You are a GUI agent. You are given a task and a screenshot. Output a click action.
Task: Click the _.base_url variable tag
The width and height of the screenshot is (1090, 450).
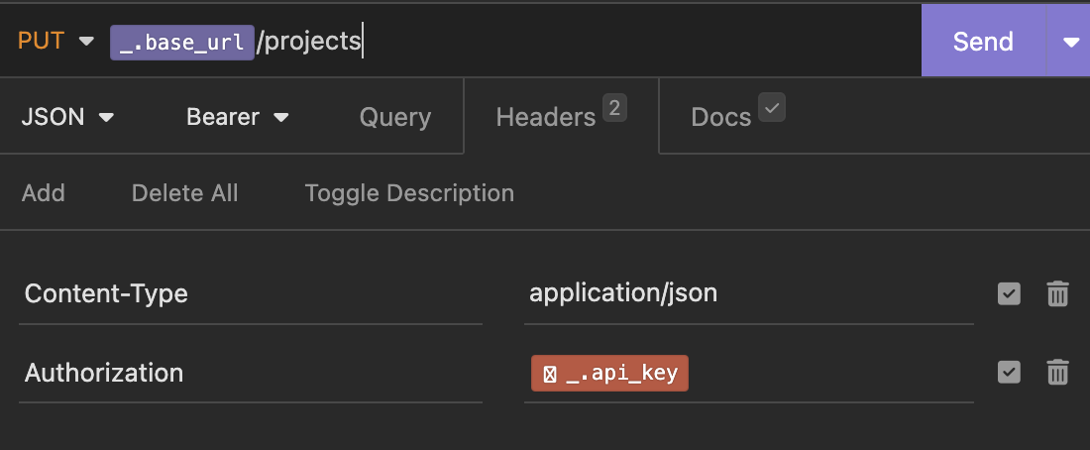pos(181,43)
